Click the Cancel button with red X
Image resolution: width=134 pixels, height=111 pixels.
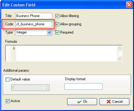point(114,102)
